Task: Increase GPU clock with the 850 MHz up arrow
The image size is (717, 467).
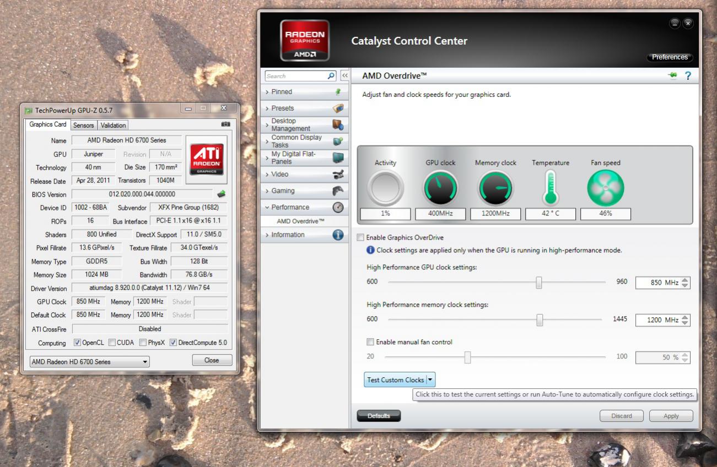Action: tap(685, 280)
